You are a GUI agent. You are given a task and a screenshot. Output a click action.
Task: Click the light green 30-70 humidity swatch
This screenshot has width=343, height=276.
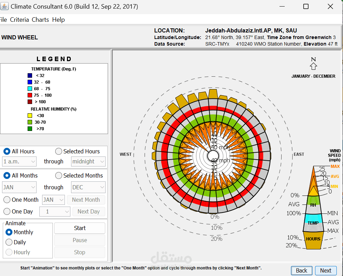30,122
